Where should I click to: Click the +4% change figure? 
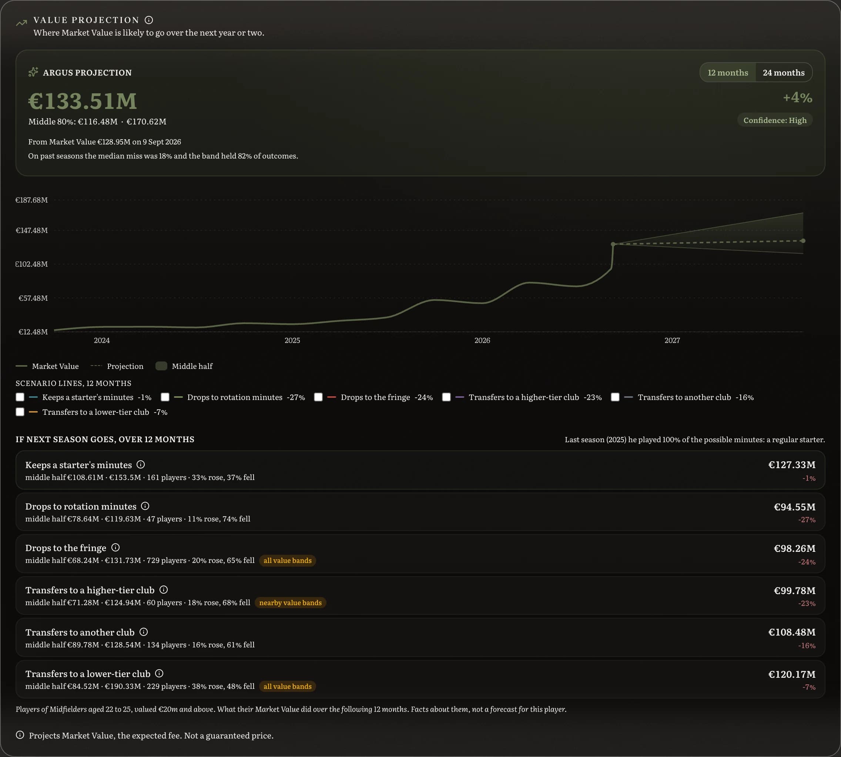click(x=797, y=98)
